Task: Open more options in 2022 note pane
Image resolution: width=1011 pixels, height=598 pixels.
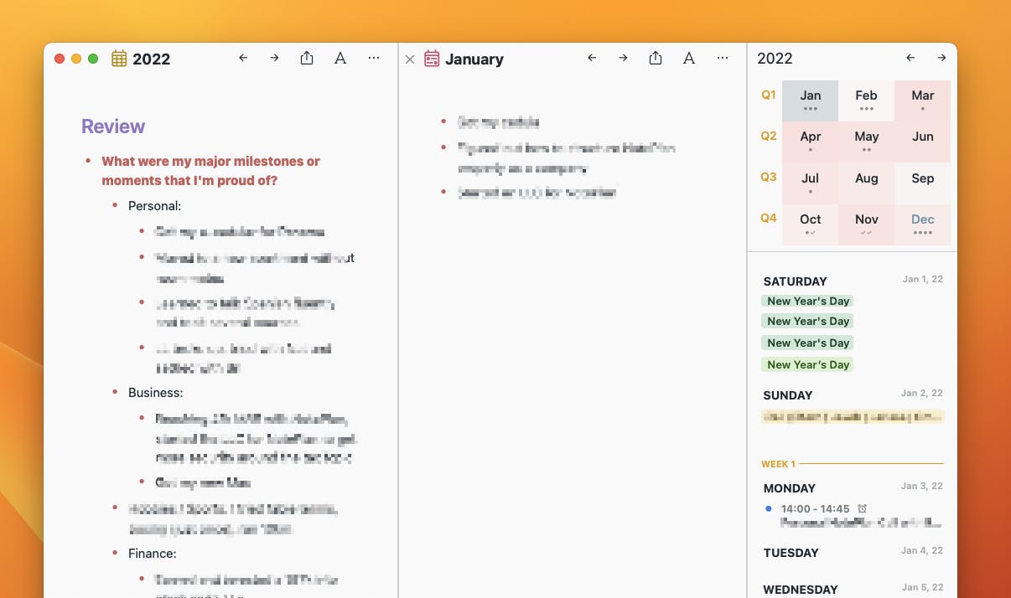Action: click(374, 58)
